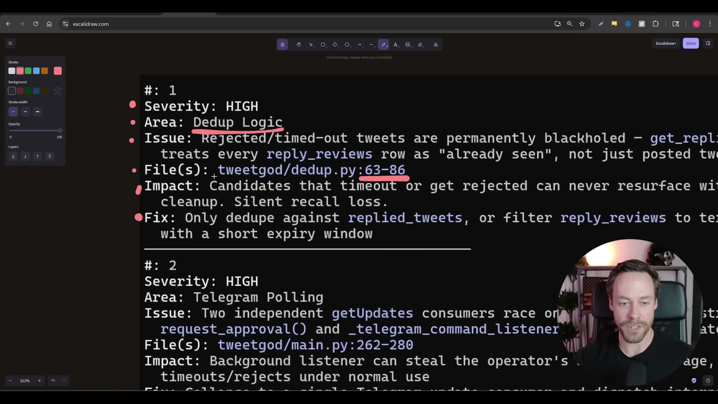Undo the last action
Image resolution: width=718 pixels, height=404 pixels.
pyautogui.click(x=53, y=380)
